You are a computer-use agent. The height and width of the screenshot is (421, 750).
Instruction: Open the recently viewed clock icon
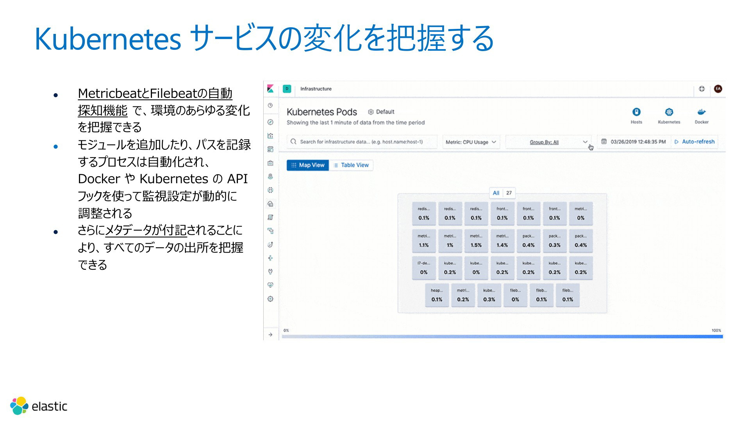pyautogui.click(x=270, y=105)
